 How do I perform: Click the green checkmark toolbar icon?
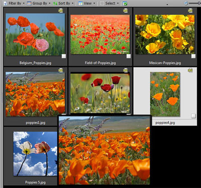pos(125,4)
